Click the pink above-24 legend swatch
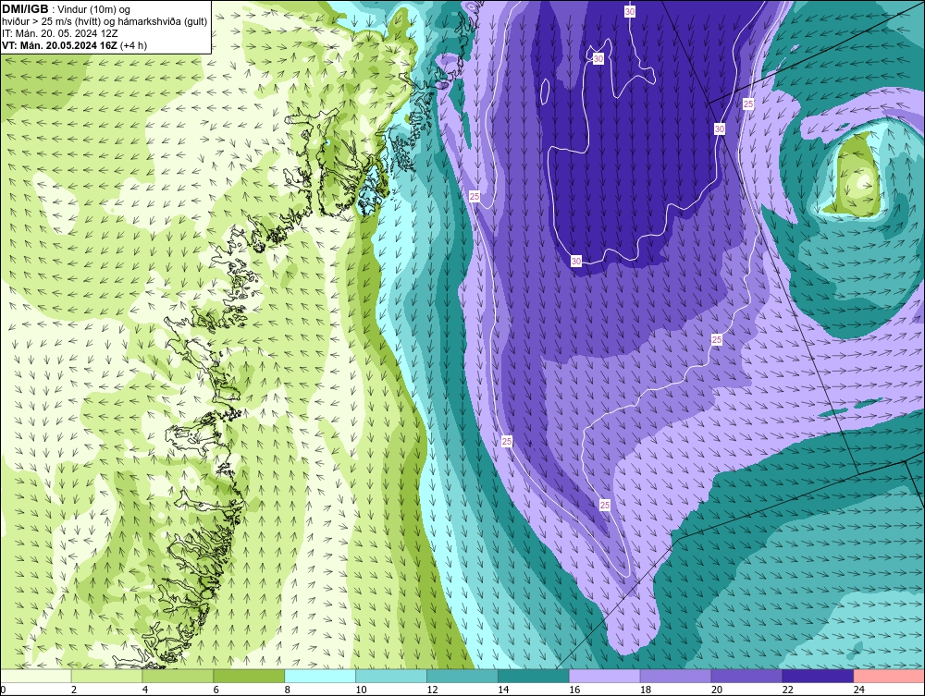The width and height of the screenshot is (925, 696). point(889,676)
